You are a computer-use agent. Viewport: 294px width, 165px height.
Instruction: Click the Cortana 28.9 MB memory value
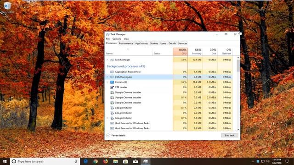(197, 82)
